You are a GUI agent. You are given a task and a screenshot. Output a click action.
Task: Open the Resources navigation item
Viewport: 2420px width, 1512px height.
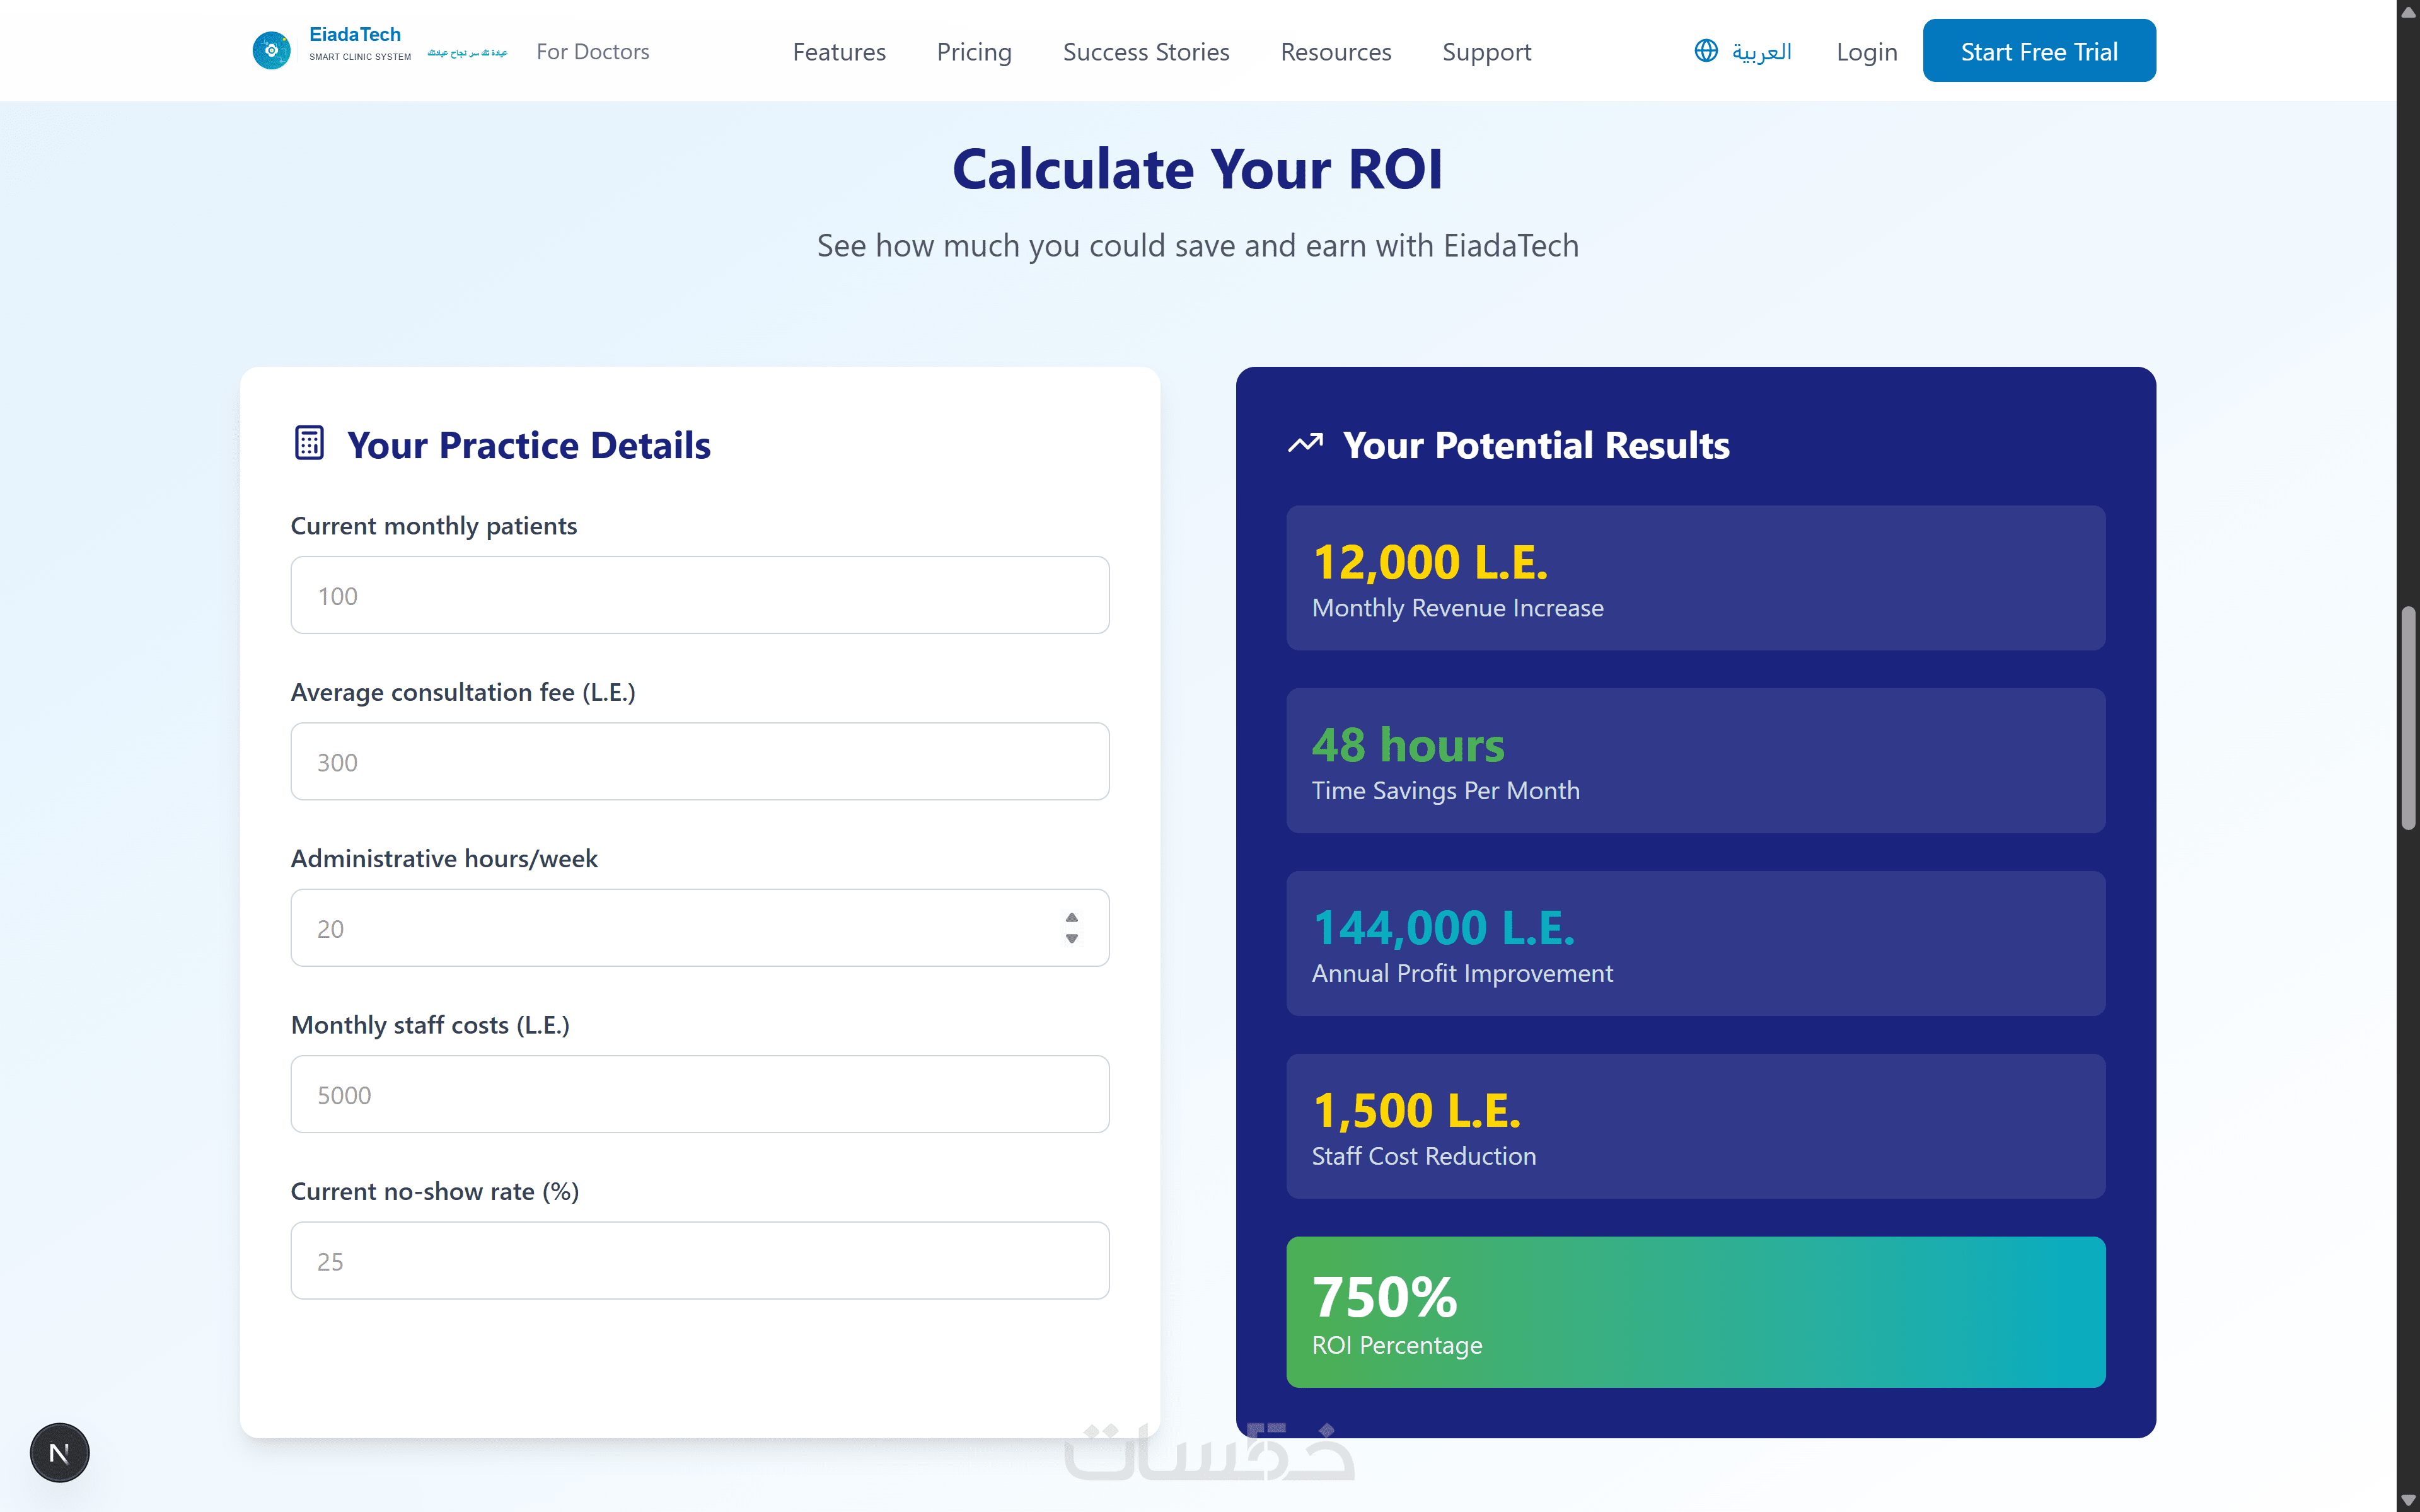click(1335, 52)
